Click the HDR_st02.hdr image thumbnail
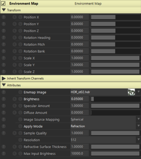141x159 pixels. coord(131,92)
